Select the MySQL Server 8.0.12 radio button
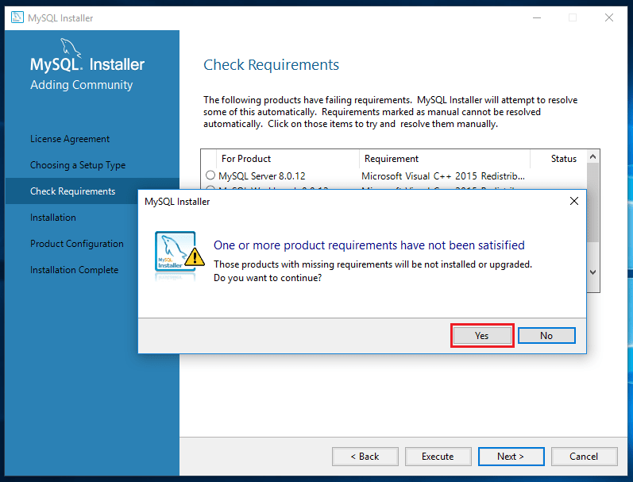The width and height of the screenshot is (633, 482). (x=210, y=175)
